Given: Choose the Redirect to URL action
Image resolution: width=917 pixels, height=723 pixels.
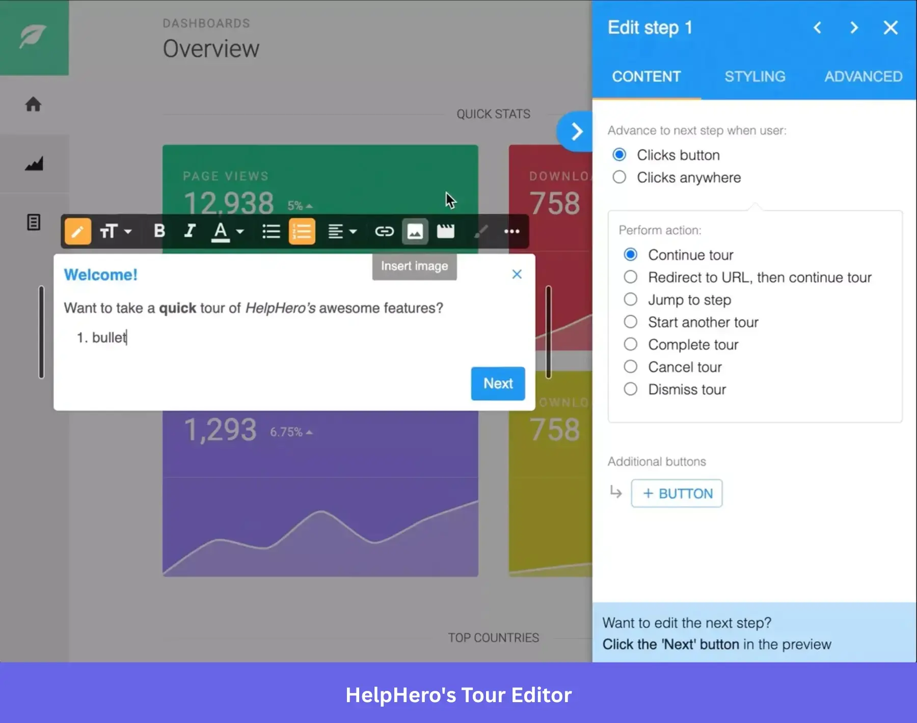Looking at the screenshot, I should click(631, 277).
